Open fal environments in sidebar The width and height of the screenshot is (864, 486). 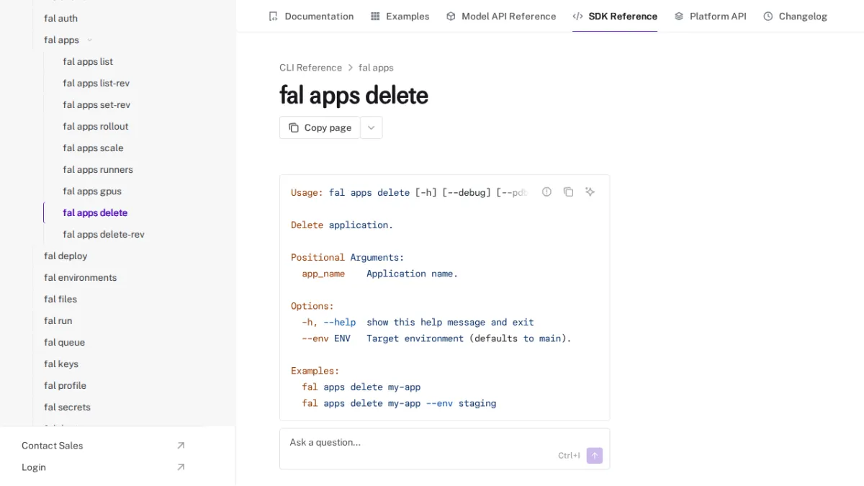tap(80, 278)
